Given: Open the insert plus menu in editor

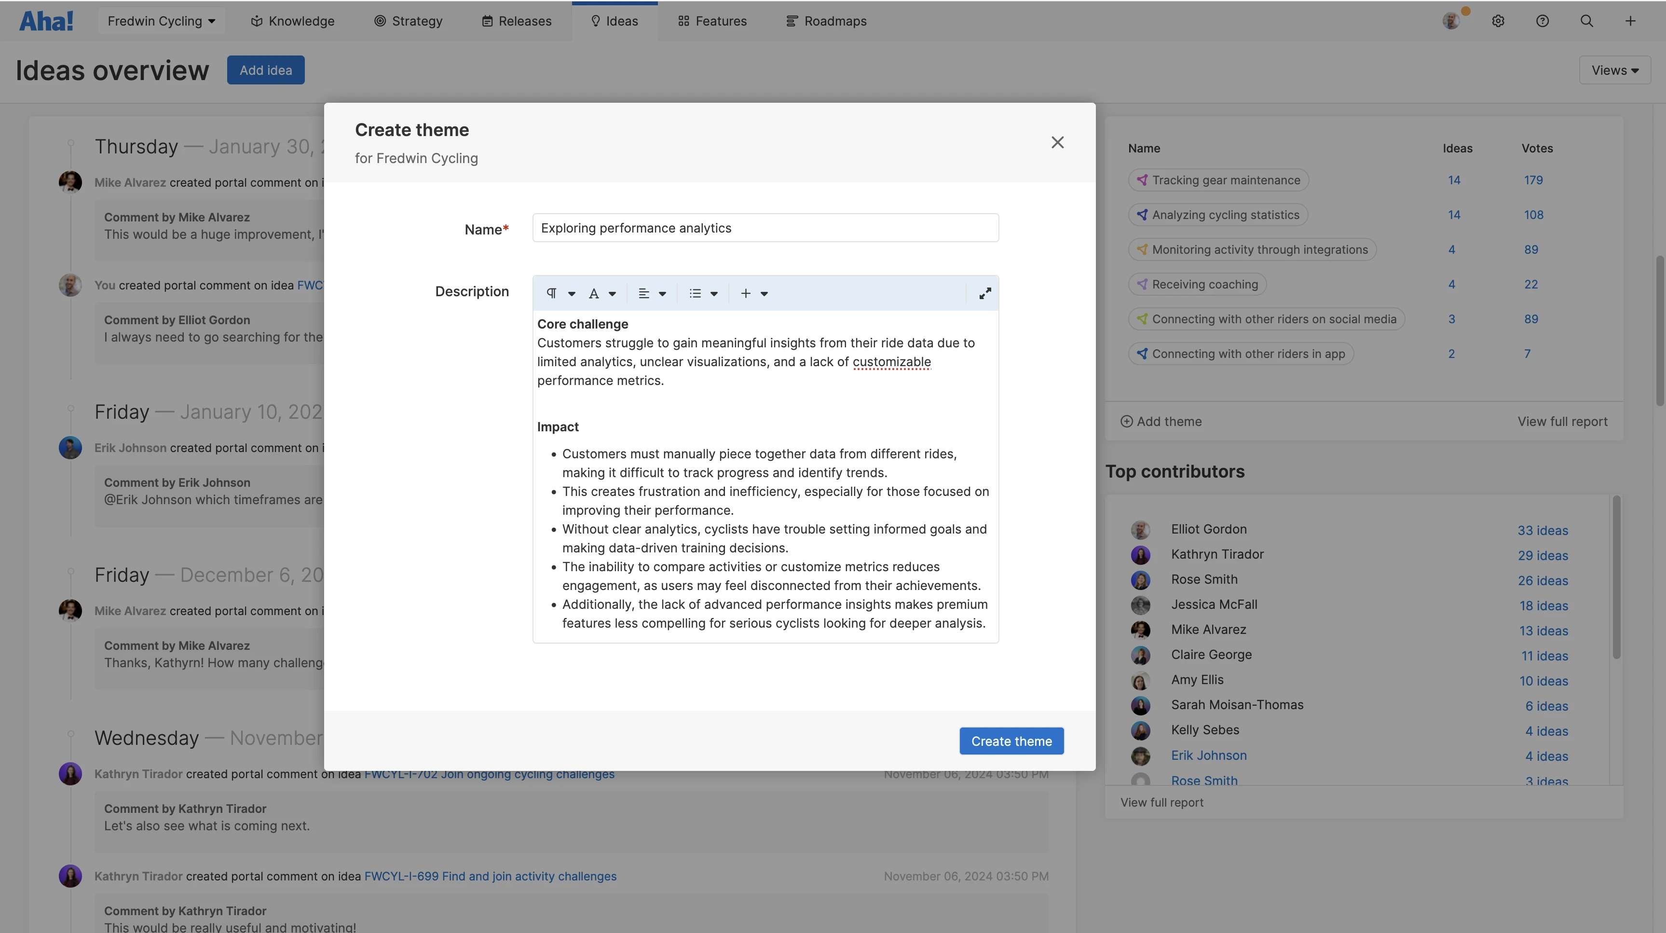Looking at the screenshot, I should point(753,294).
